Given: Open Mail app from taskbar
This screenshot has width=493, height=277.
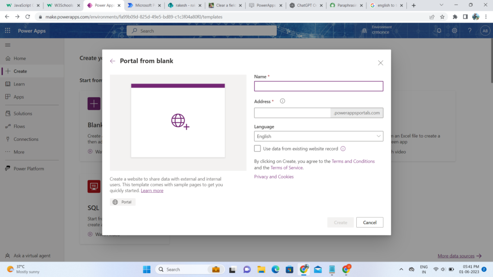Looking at the screenshot, I should coord(318,269).
